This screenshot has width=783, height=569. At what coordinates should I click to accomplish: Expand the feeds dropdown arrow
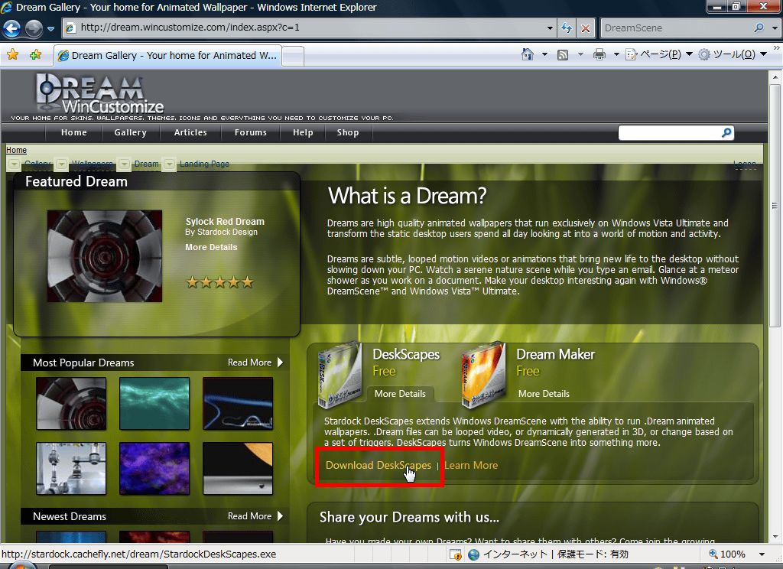point(580,54)
